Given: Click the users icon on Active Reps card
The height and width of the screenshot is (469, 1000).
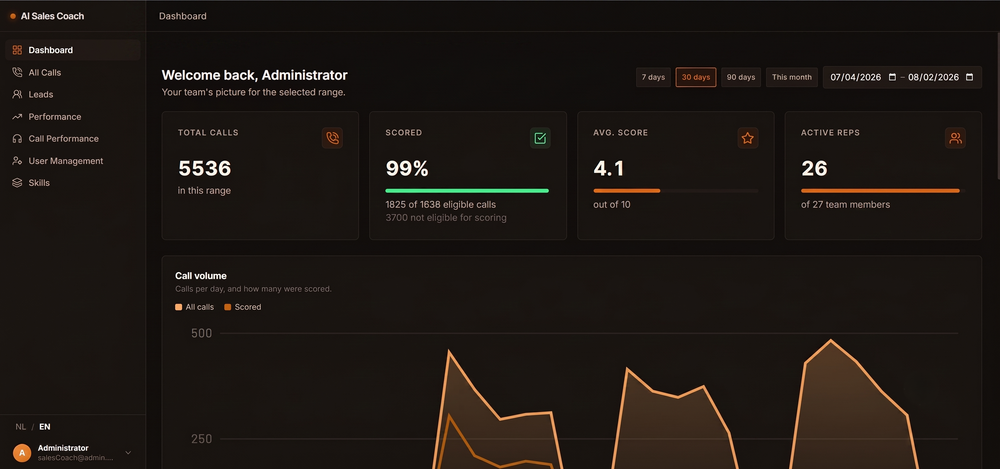Looking at the screenshot, I should point(955,138).
